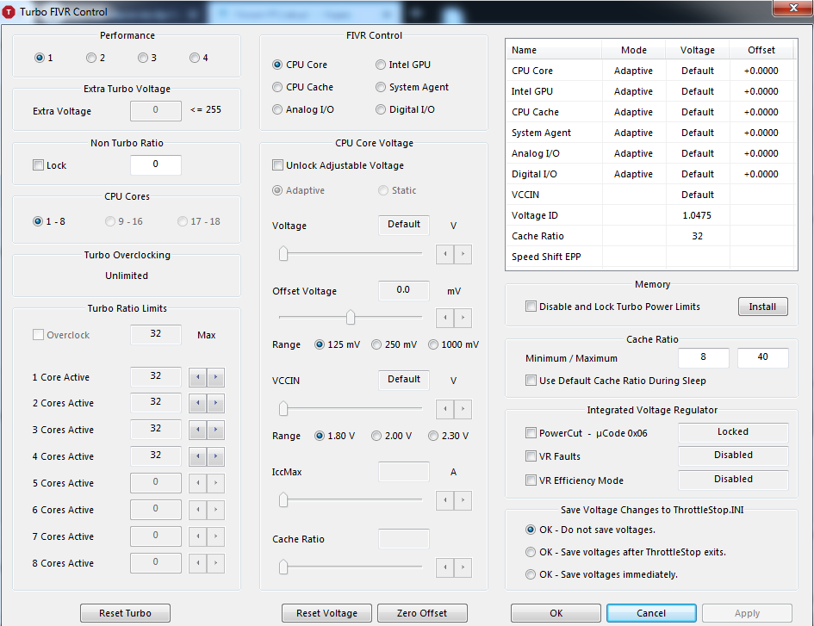
Task: Click Voltage slider right arrow
Action: pyautogui.click(x=463, y=254)
